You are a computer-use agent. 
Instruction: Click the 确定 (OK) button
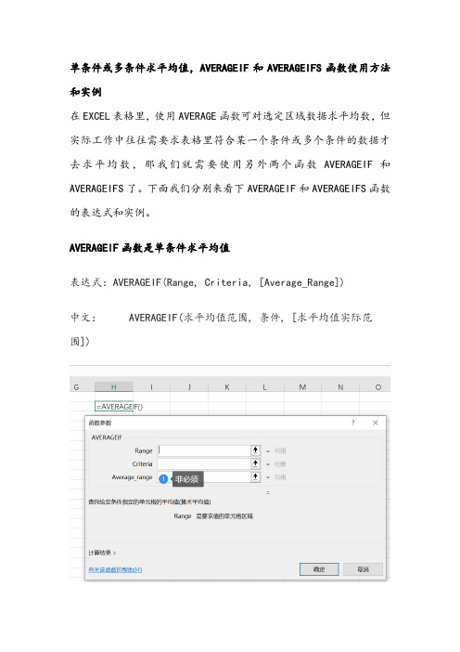pyautogui.click(x=319, y=569)
